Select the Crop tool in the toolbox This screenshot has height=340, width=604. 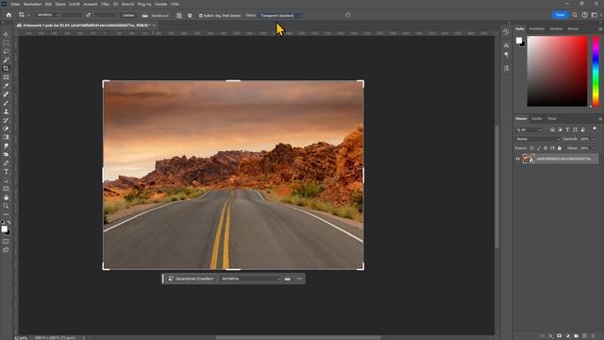tap(6, 69)
